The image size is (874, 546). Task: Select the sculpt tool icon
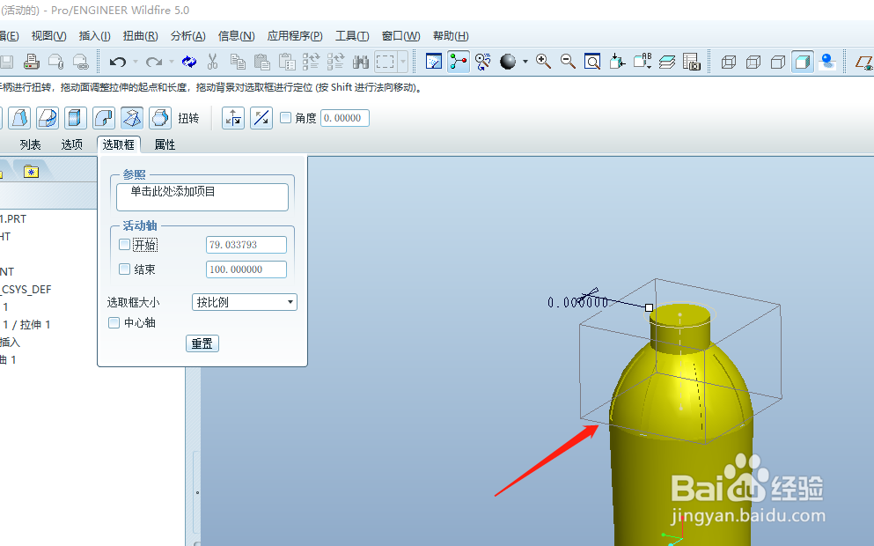(x=160, y=118)
